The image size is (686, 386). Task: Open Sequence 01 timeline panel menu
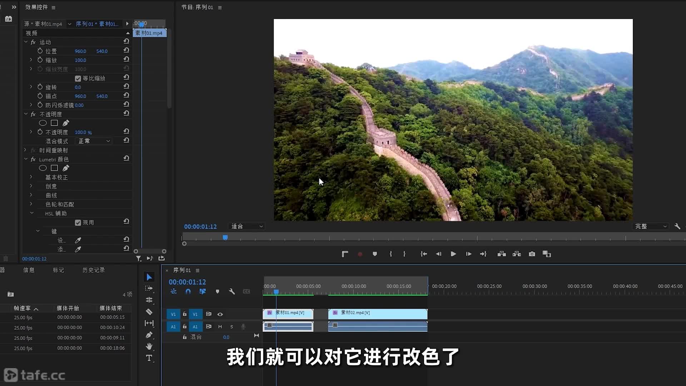(x=197, y=271)
